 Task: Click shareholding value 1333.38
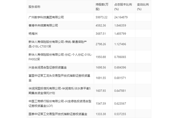[101, 114]
